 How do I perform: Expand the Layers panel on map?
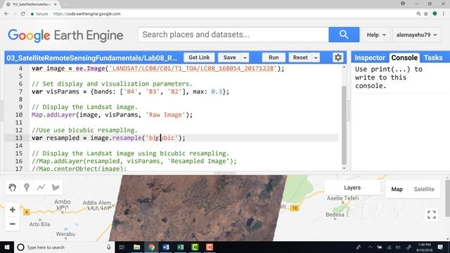352,188
